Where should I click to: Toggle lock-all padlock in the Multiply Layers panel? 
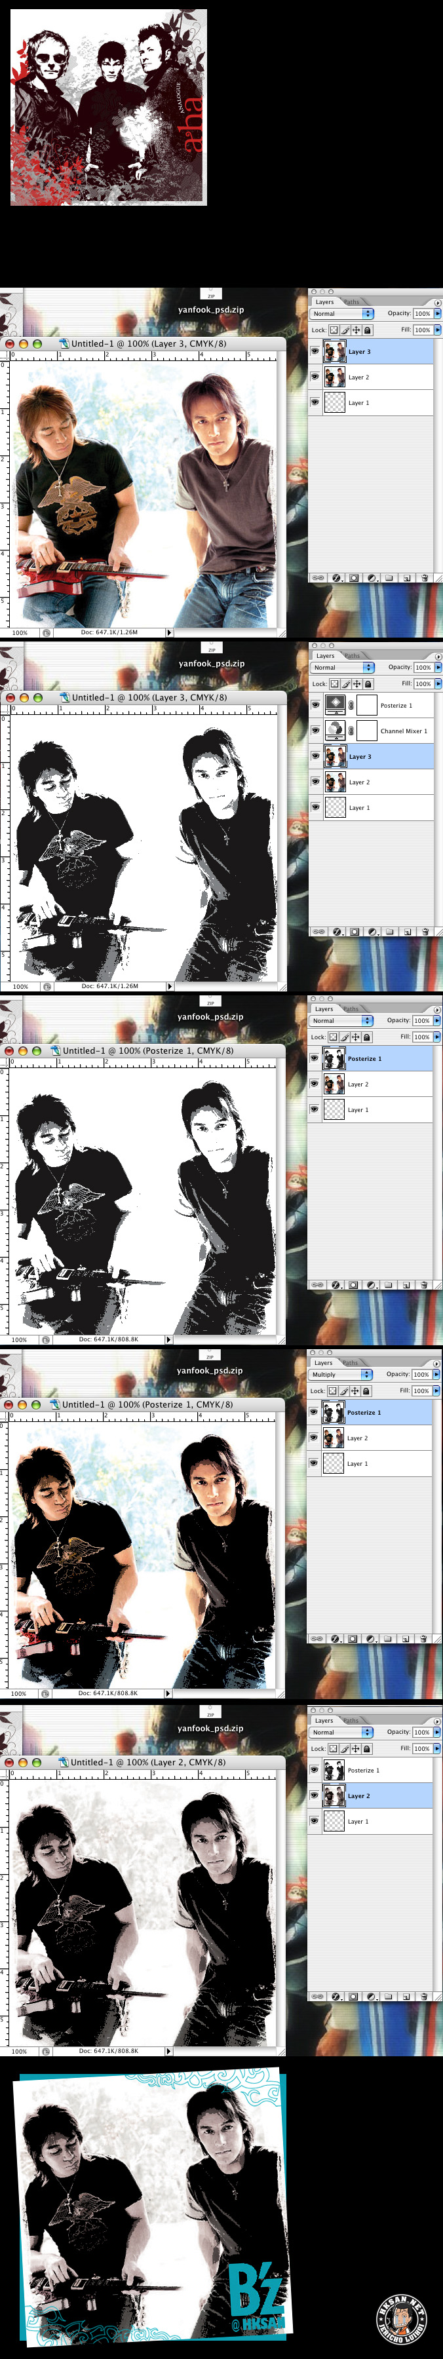(x=367, y=1391)
